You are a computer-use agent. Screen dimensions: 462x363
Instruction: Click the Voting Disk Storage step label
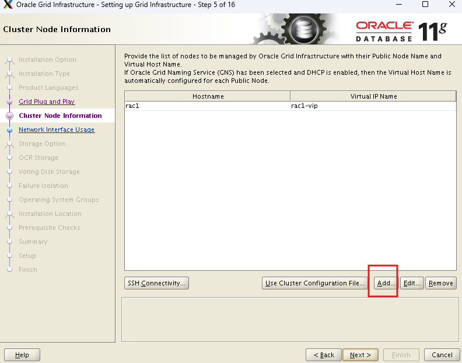tap(49, 172)
